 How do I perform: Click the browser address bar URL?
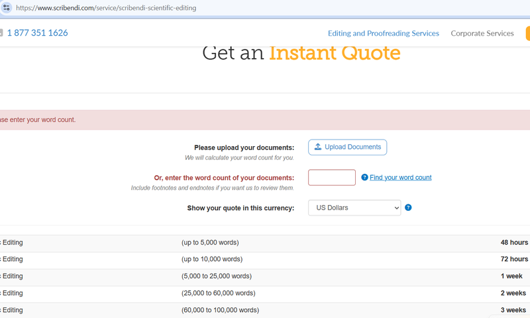[106, 8]
